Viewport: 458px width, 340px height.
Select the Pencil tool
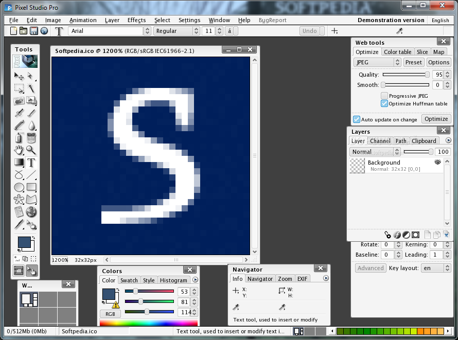point(19,125)
